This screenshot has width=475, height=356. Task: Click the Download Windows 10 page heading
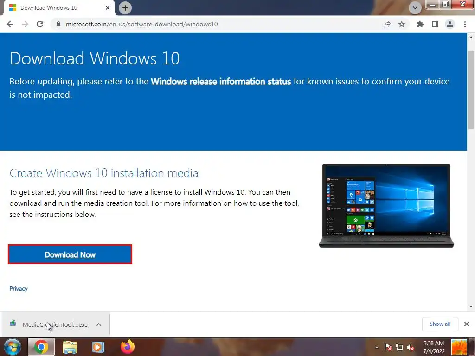95,58
